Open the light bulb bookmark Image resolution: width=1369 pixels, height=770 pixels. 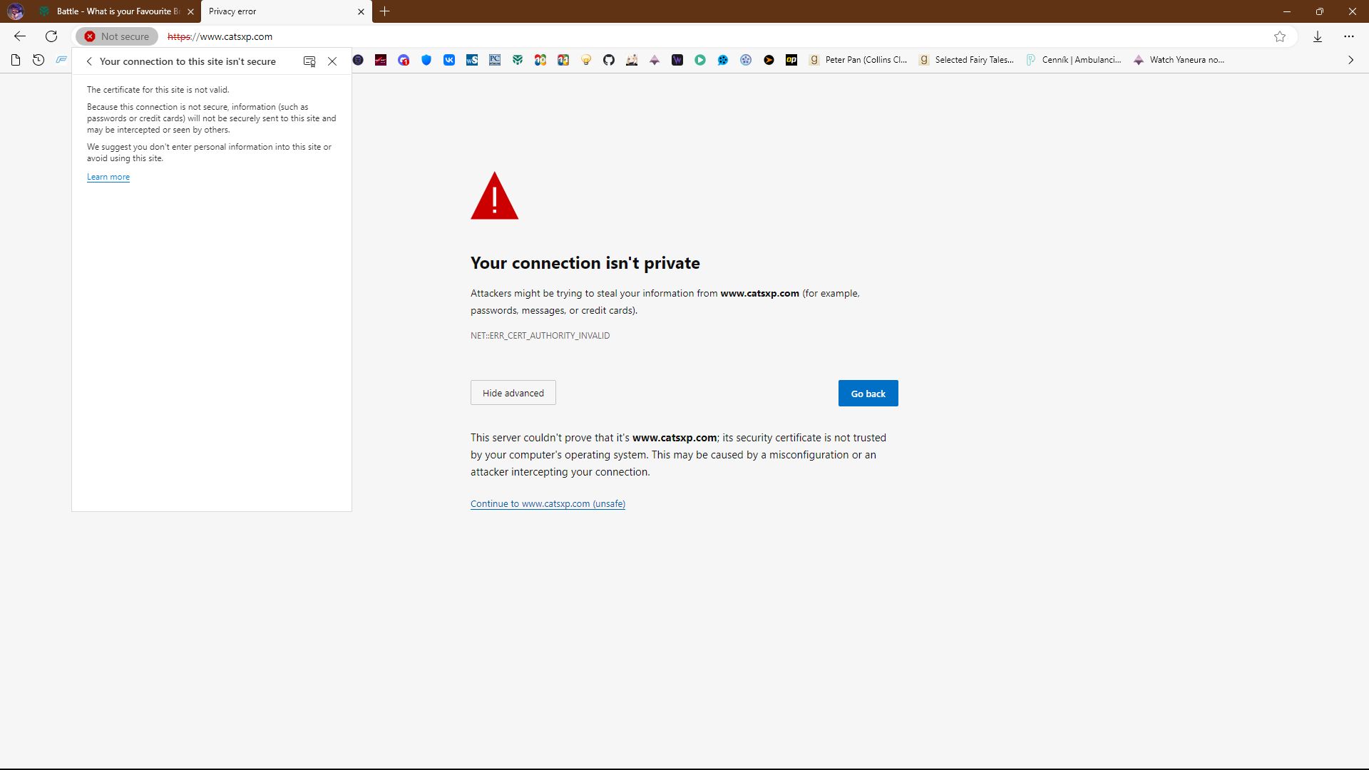click(x=586, y=60)
